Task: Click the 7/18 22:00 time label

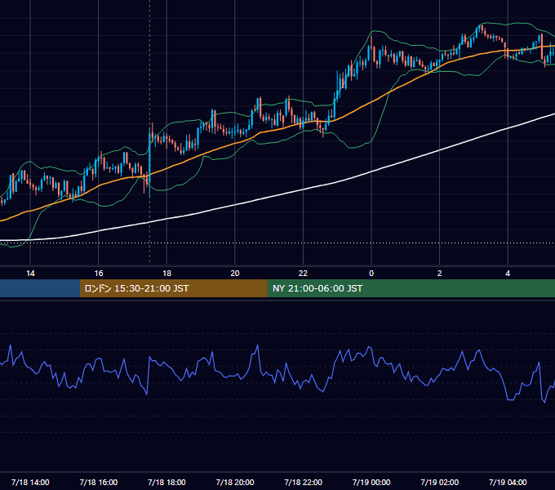Action: coord(303,482)
